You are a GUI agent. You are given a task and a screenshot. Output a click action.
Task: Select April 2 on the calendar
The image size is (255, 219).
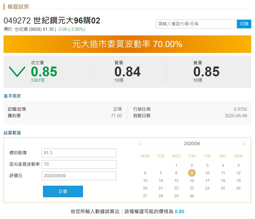[x=192, y=165]
